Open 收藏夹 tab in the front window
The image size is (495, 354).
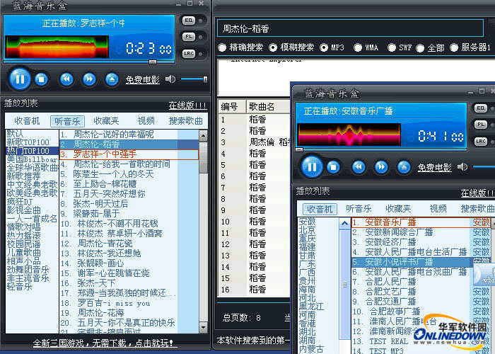coord(398,209)
